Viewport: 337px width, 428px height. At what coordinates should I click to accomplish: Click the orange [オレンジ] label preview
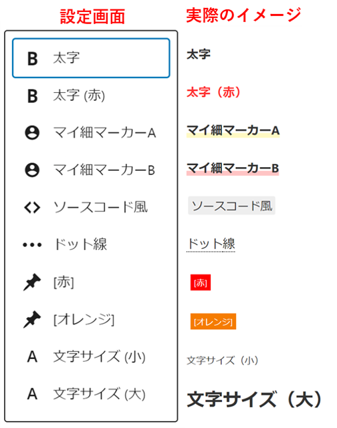(213, 322)
